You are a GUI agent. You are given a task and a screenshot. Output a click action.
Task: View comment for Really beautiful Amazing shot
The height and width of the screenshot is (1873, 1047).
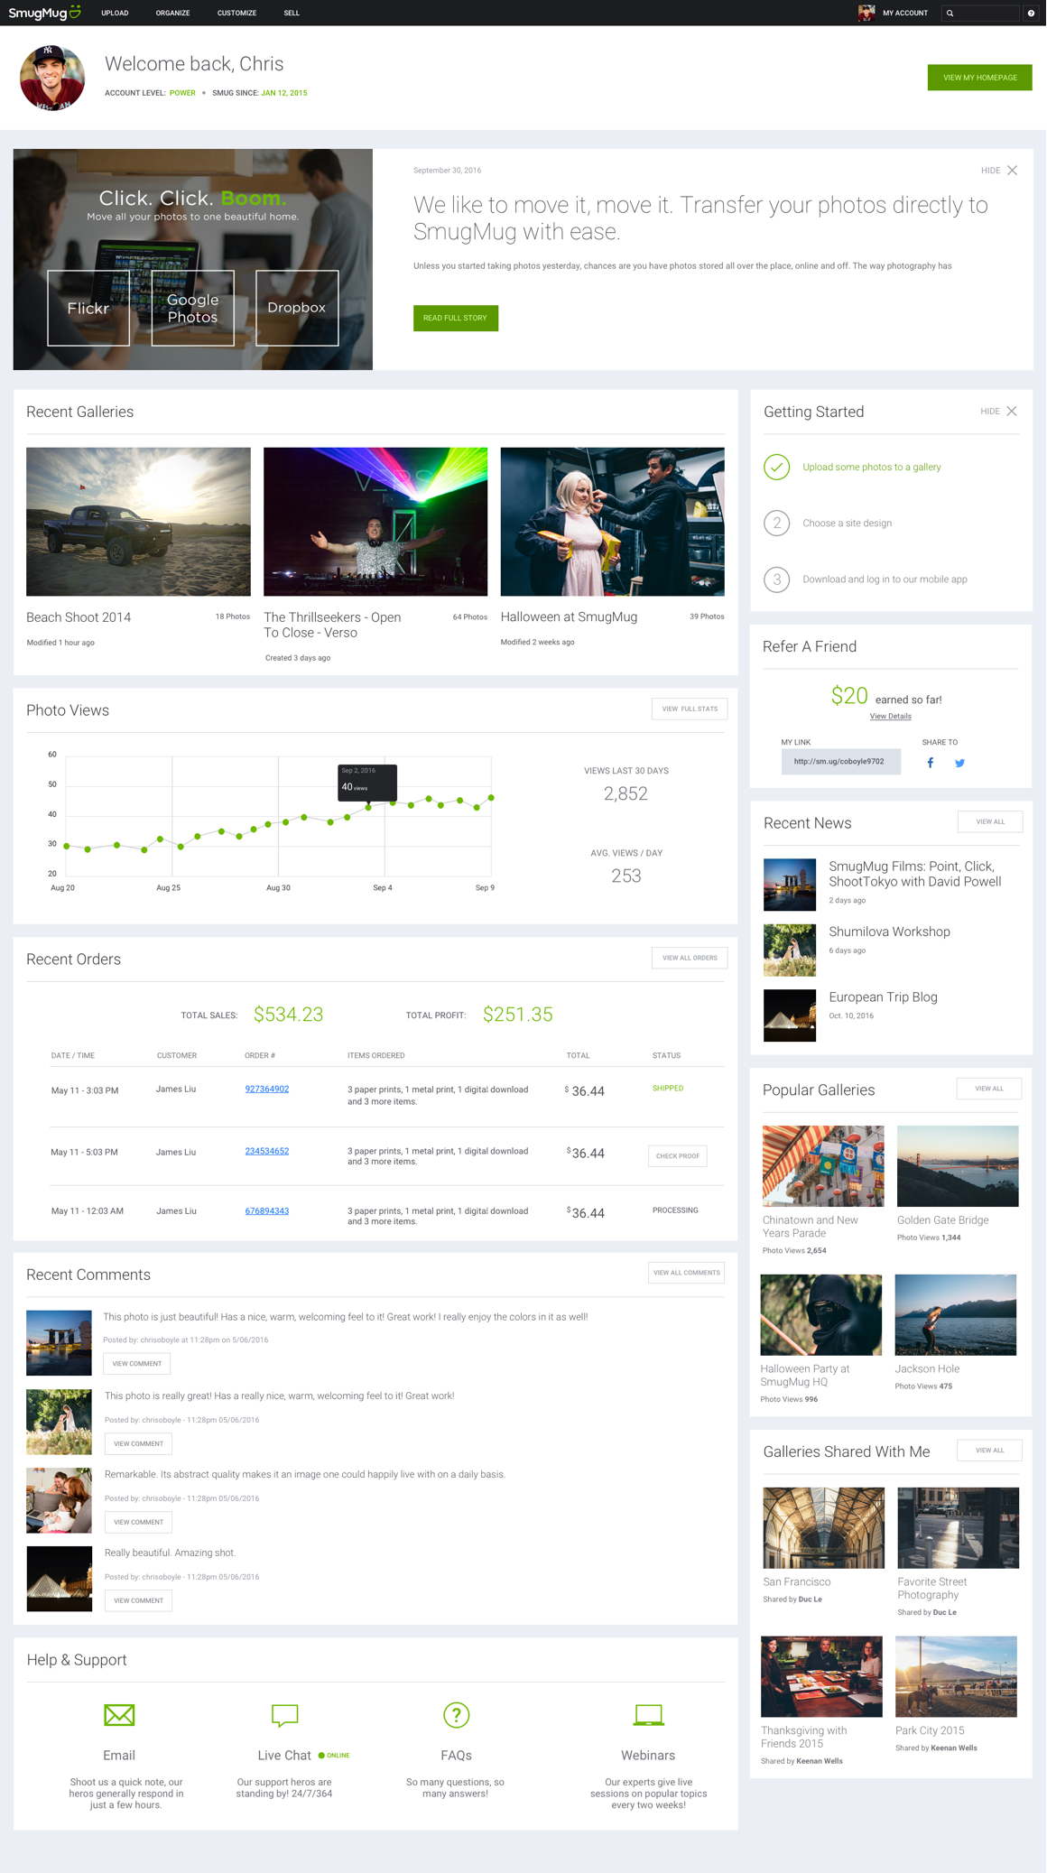(x=138, y=1600)
